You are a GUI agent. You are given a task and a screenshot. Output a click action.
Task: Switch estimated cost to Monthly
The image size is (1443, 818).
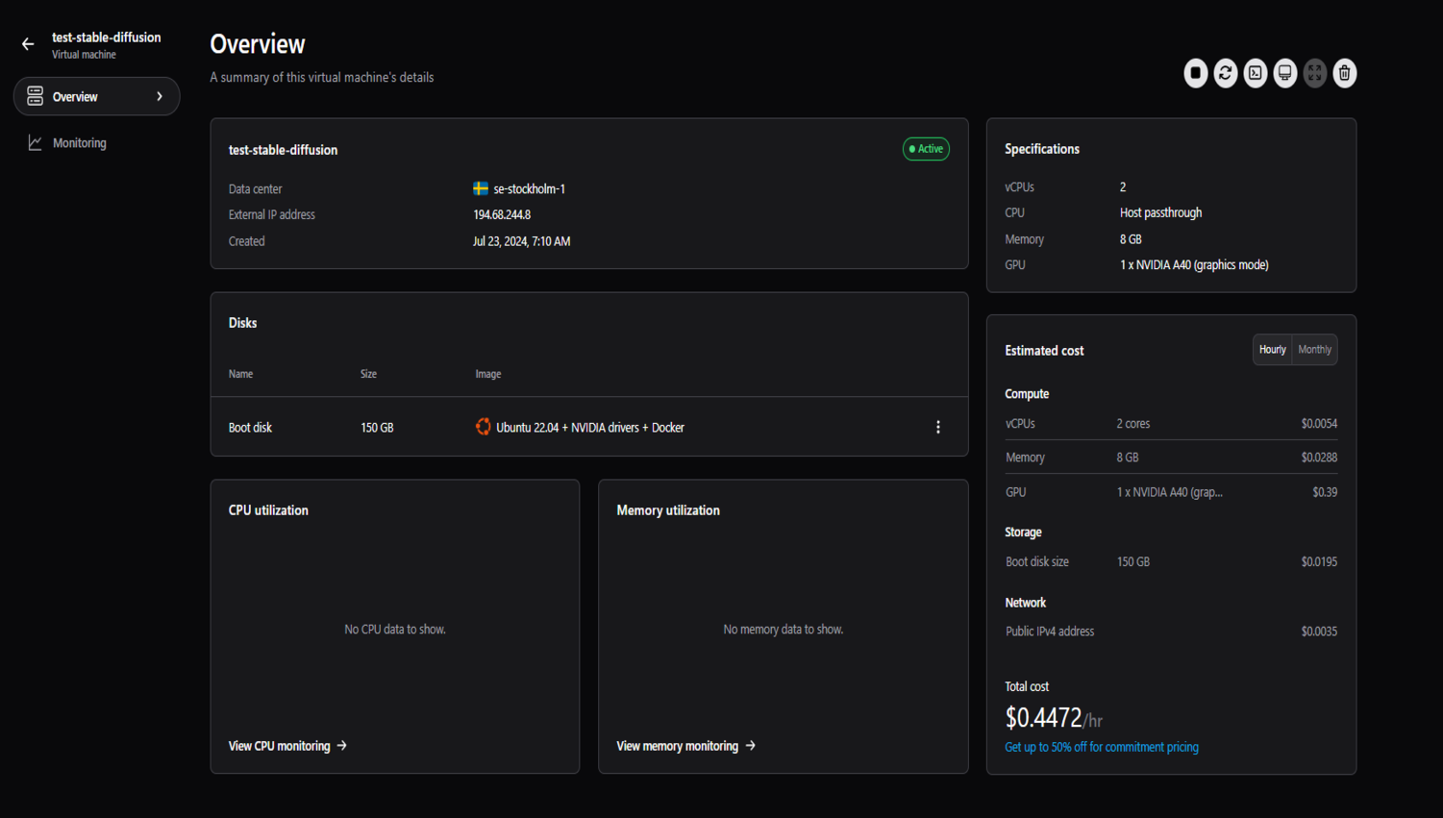coord(1314,350)
